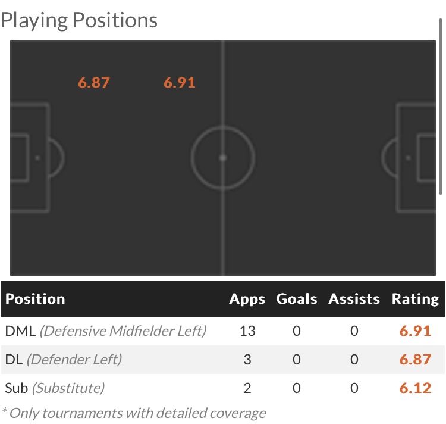Click the 6.87 rating in the DL row
This screenshot has width=446, height=424.
tap(415, 360)
